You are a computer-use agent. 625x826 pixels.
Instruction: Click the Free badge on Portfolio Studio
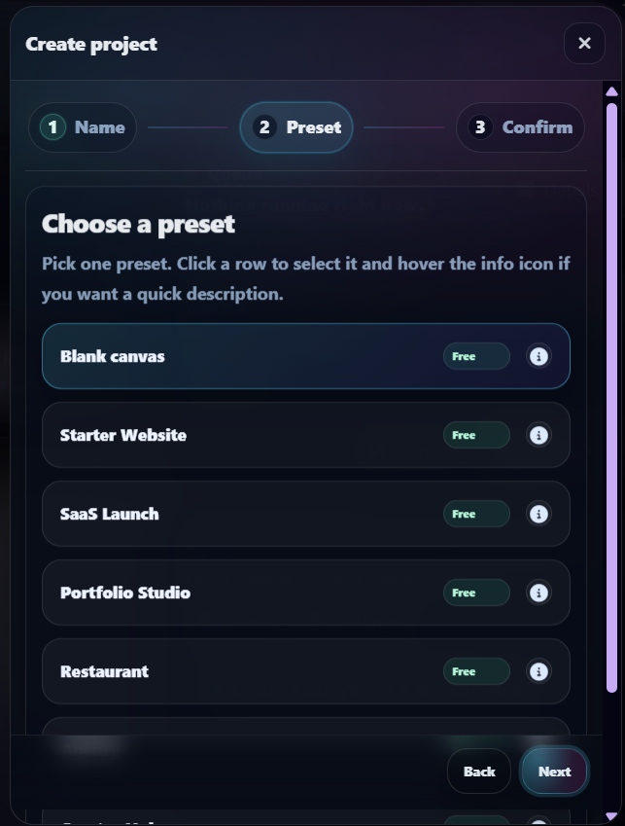click(475, 593)
